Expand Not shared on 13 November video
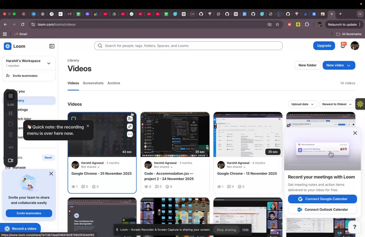The image size is (365, 237). tap(236, 167)
